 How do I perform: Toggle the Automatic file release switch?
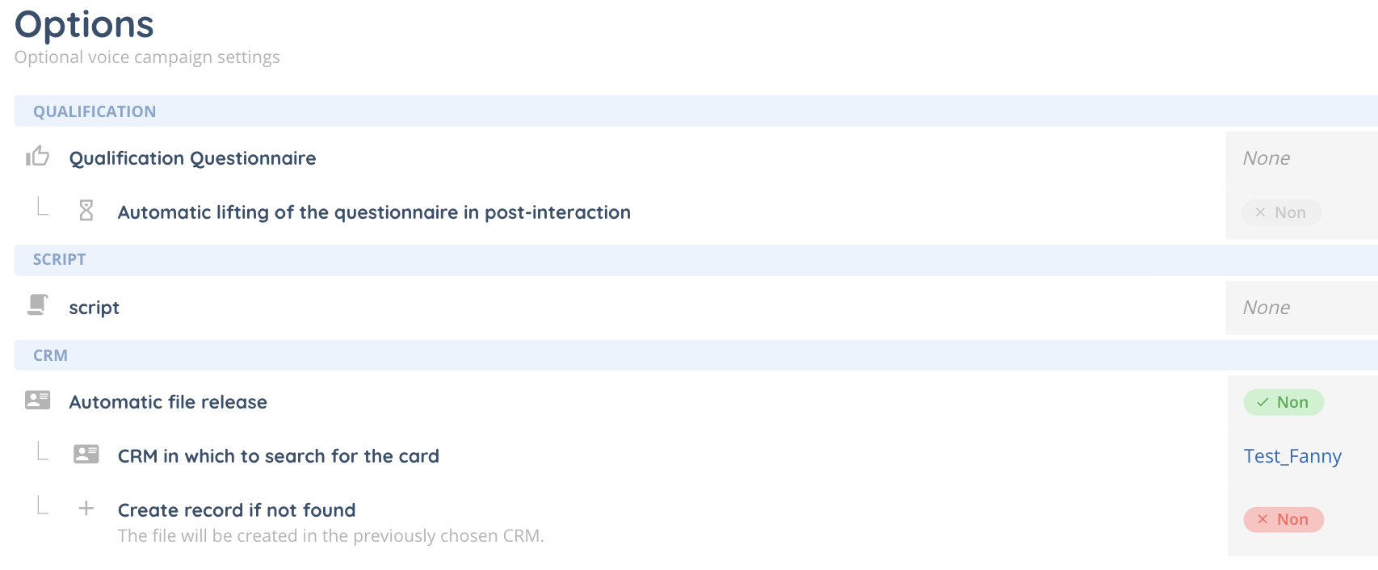click(x=1283, y=402)
